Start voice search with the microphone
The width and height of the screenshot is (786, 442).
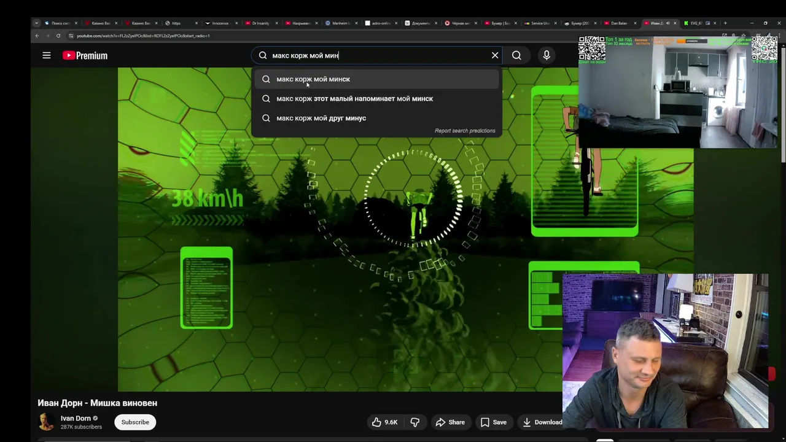coord(547,55)
